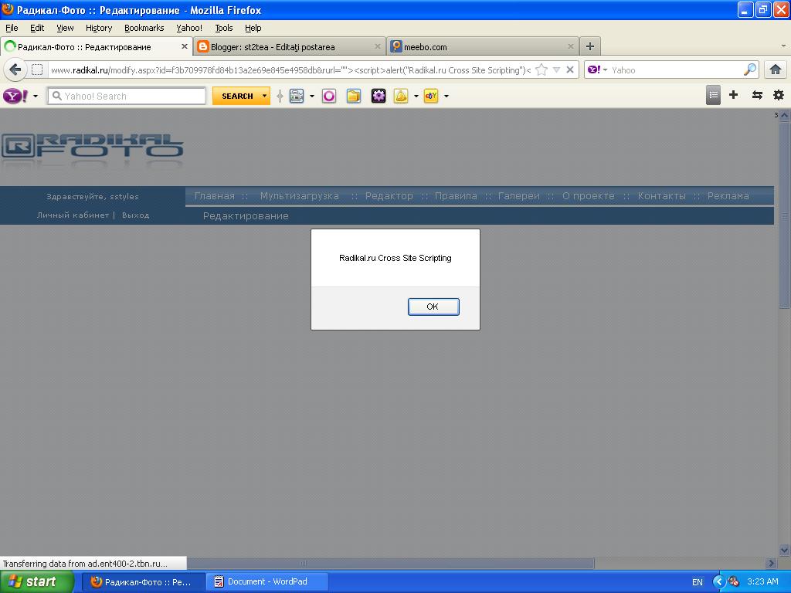
Task: Close the meebo.com tab
Action: [x=571, y=46]
